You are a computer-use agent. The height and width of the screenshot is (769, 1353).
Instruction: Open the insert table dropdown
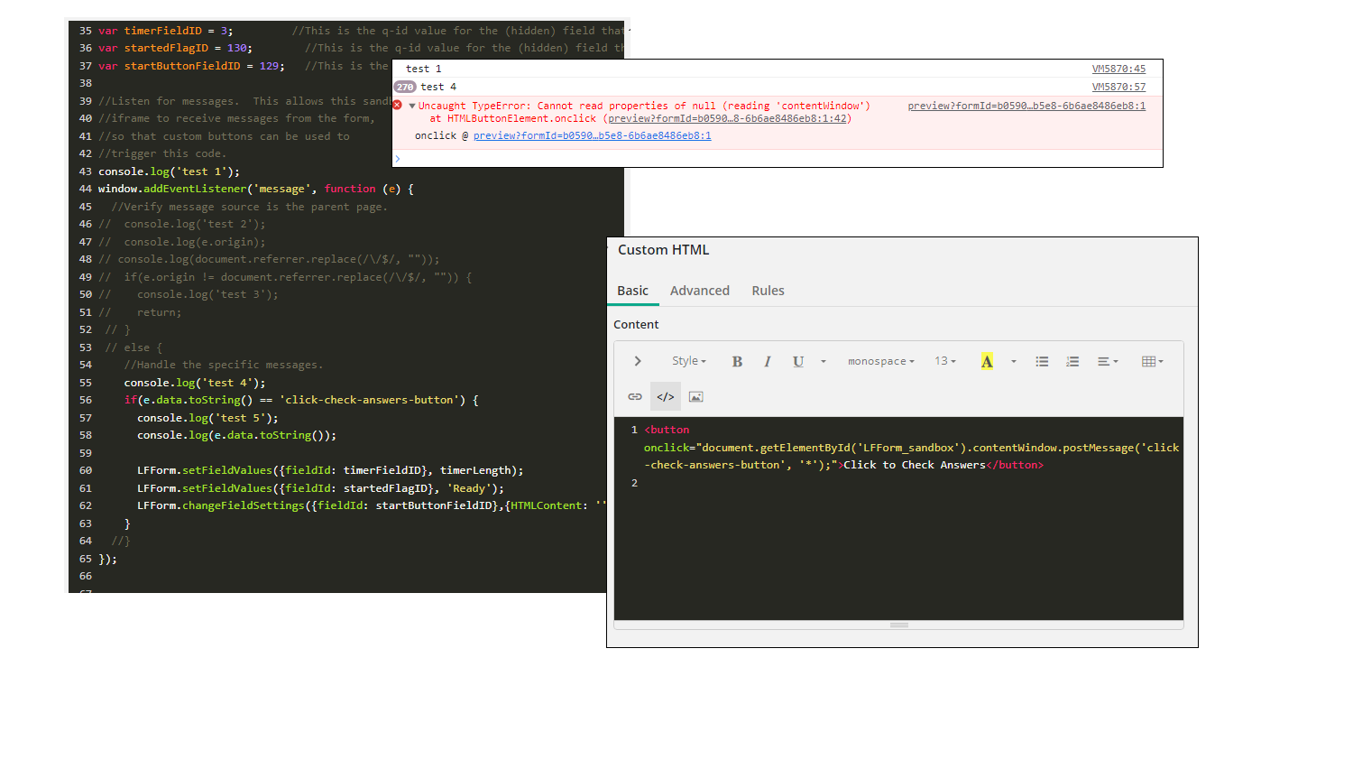click(1153, 361)
